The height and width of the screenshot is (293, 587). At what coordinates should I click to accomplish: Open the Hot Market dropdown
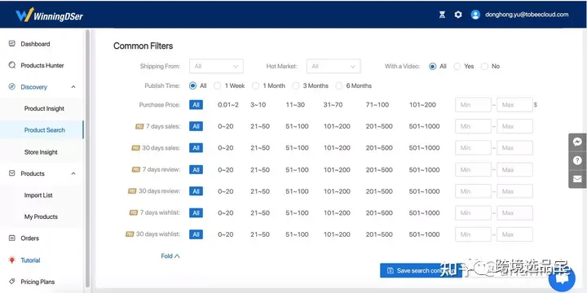tap(333, 66)
